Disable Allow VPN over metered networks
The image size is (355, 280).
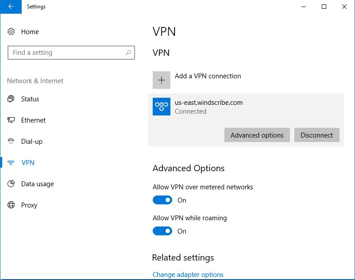(162, 200)
